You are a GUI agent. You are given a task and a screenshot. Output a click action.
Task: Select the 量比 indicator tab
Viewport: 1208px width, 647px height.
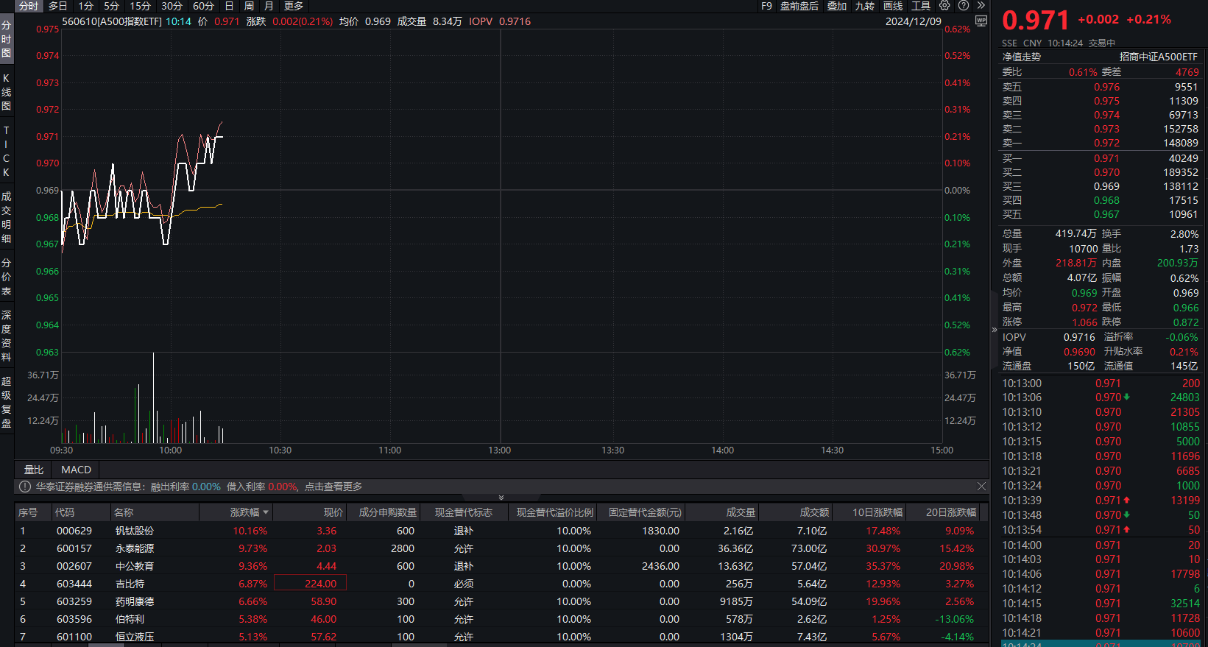tap(34, 470)
